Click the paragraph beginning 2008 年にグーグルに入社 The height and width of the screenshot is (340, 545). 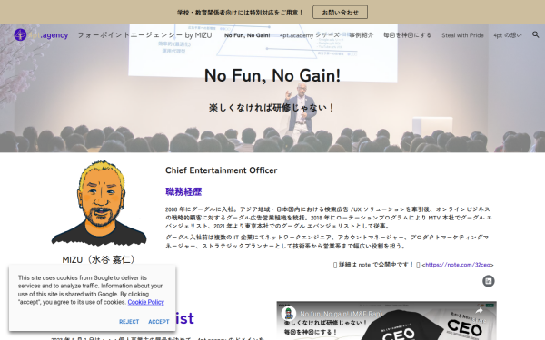tap(329, 218)
